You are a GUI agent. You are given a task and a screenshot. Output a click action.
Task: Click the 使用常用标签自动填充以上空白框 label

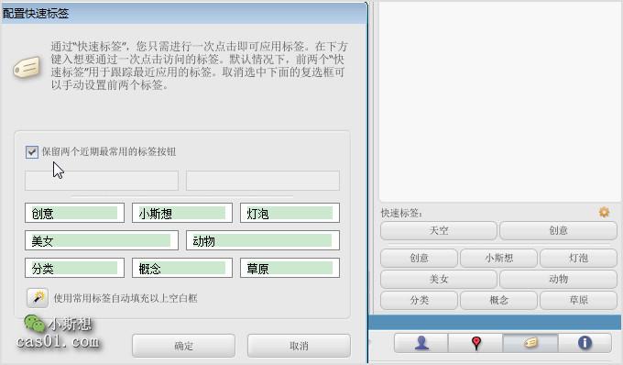tap(126, 298)
